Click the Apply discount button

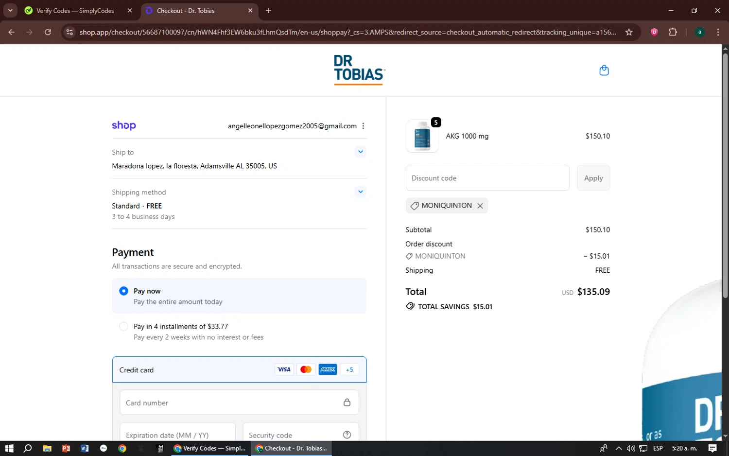593,178
